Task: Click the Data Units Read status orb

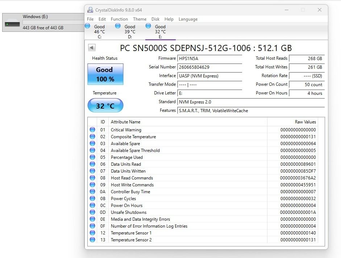Action: point(92,164)
